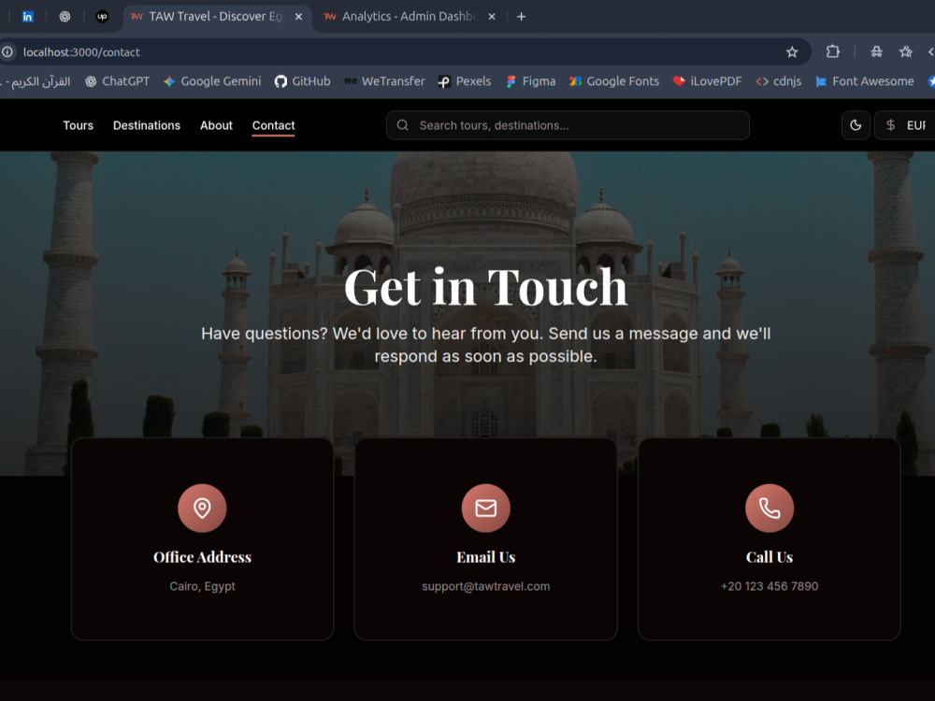Close the TAW Travel tab
The image size is (935, 701).
(x=299, y=17)
